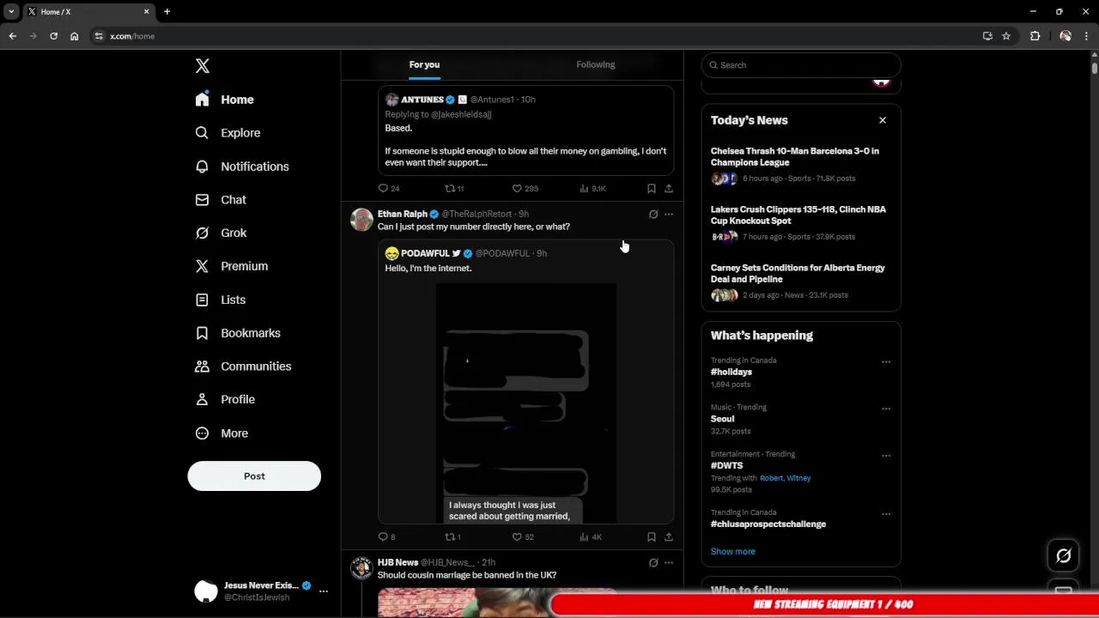1099x618 pixels.
Task: Bookmark this page with star icon
Action: coord(1006,36)
